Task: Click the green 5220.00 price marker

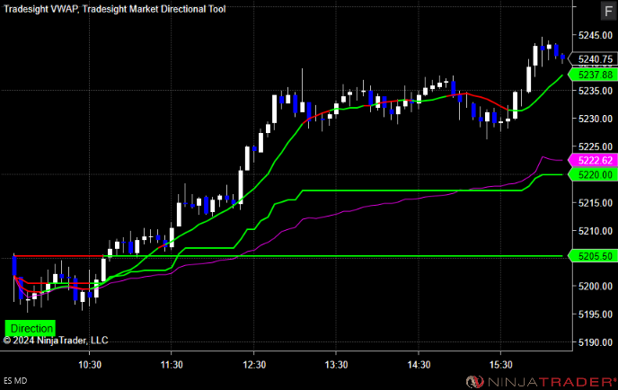Action: click(x=593, y=174)
